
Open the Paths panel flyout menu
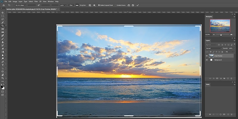234,84
